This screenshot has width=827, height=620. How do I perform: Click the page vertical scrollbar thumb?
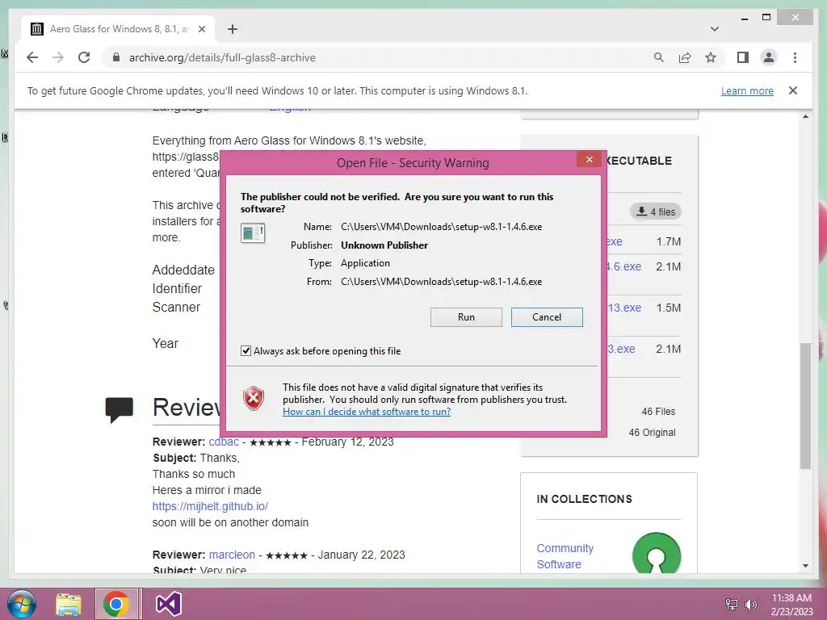tap(805, 405)
